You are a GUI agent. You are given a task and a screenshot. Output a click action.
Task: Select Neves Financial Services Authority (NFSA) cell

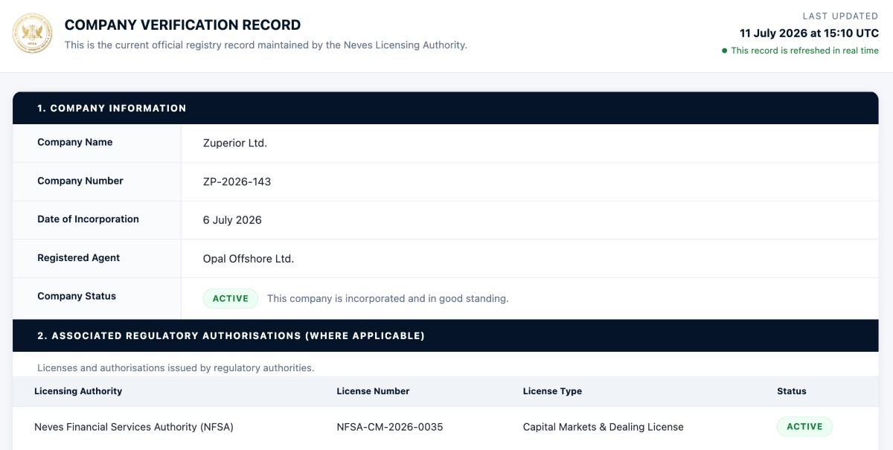click(x=134, y=427)
